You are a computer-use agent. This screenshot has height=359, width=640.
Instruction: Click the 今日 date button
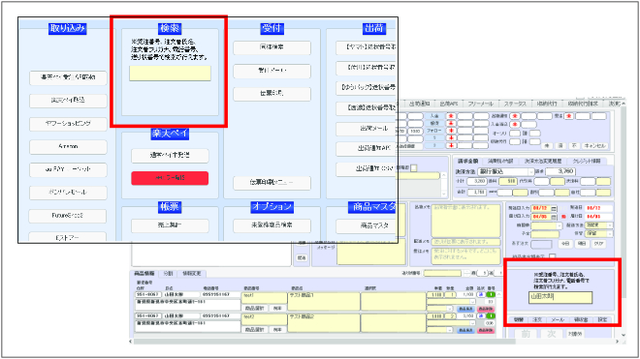click(565, 244)
